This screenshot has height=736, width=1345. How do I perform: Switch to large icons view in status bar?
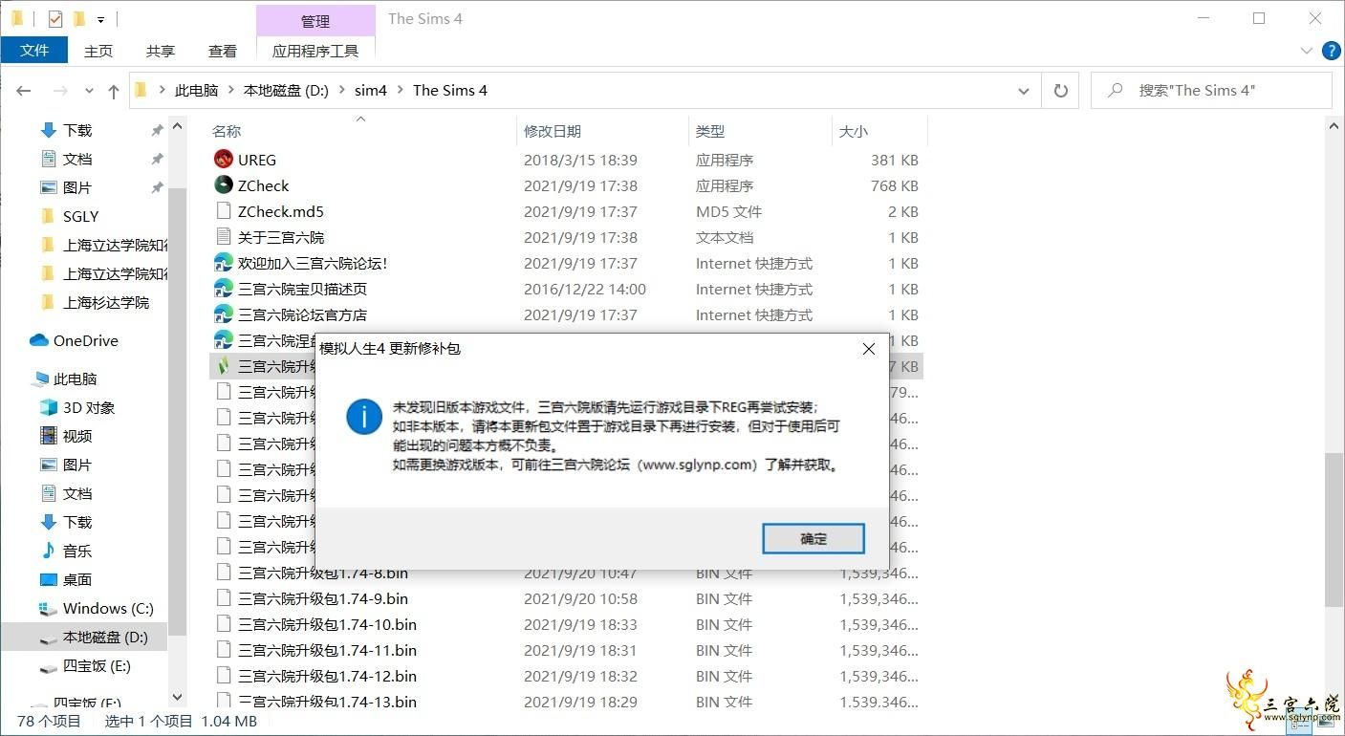[x=1324, y=725]
